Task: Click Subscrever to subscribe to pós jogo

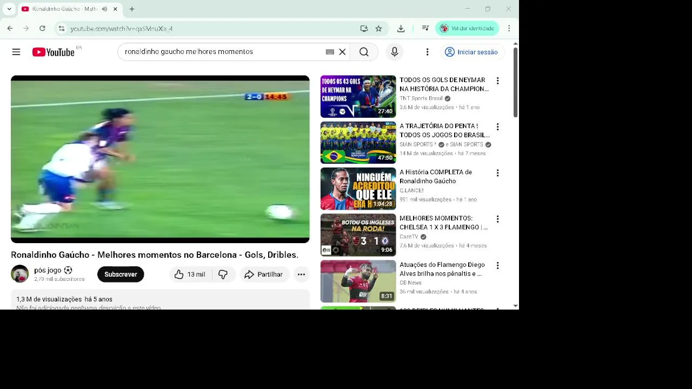Action: coord(121,274)
